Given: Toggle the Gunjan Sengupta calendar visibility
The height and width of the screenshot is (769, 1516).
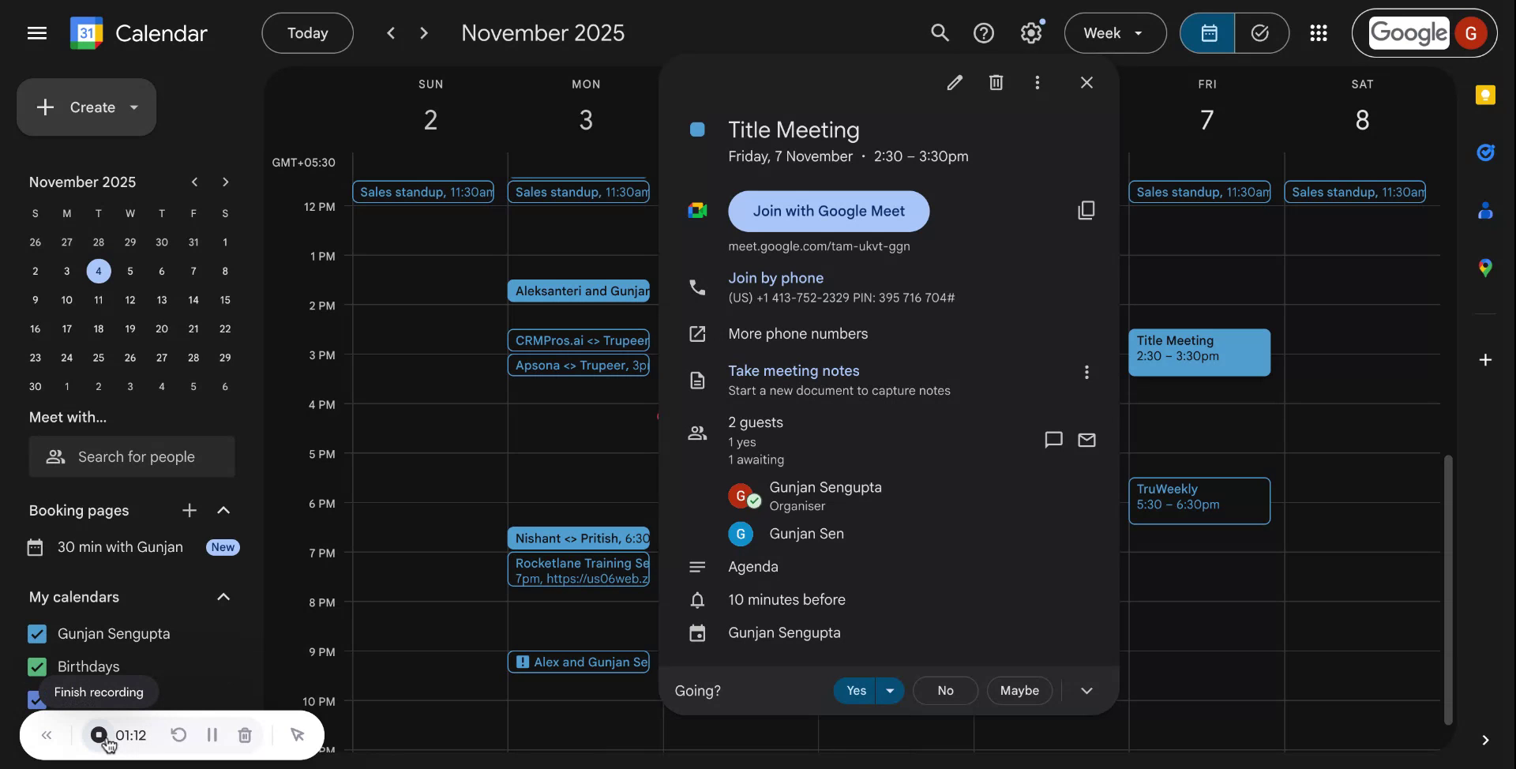Looking at the screenshot, I should 36,633.
